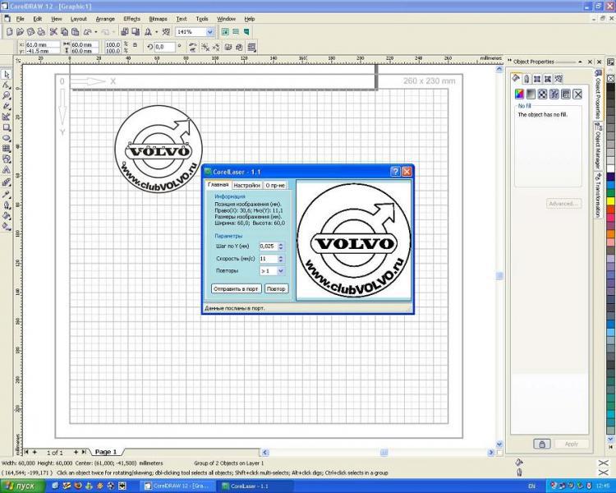The height and width of the screenshot is (493, 616).
Task: Select the Ellipse tool in toolbox
Action: pyautogui.click(x=7, y=138)
